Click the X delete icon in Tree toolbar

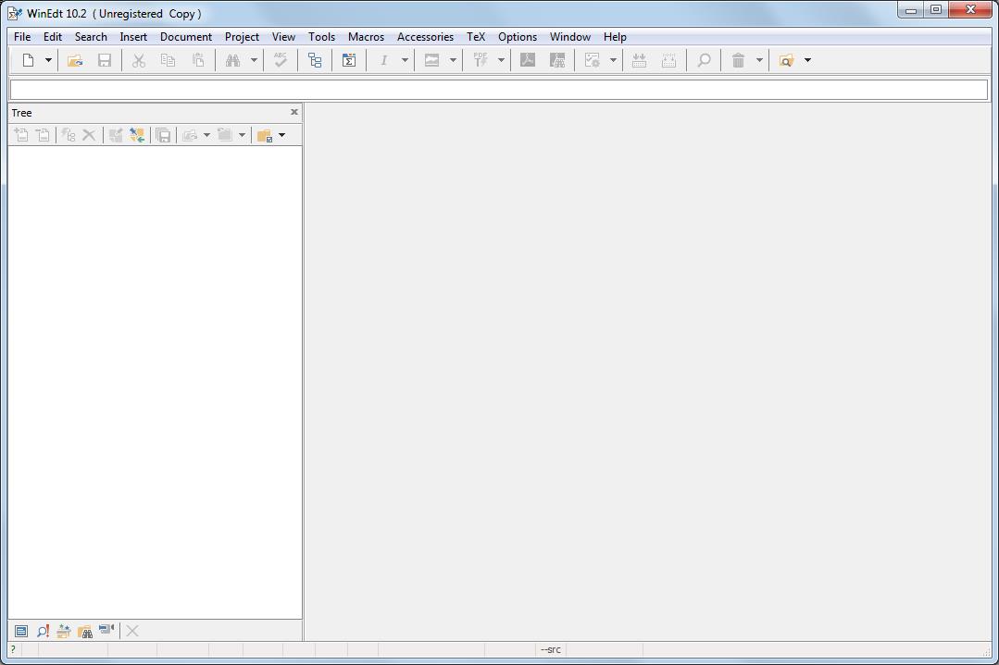(89, 135)
